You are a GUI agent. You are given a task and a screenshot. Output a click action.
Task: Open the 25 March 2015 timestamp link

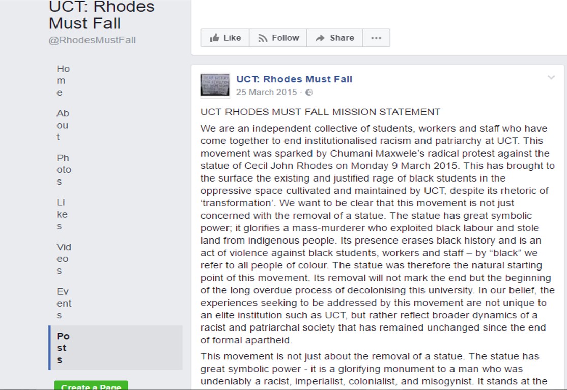coord(266,93)
